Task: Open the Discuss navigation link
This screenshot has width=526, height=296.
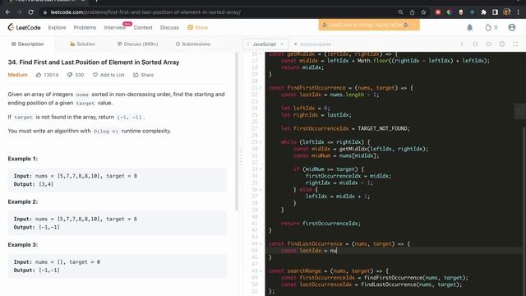Action: point(169,27)
